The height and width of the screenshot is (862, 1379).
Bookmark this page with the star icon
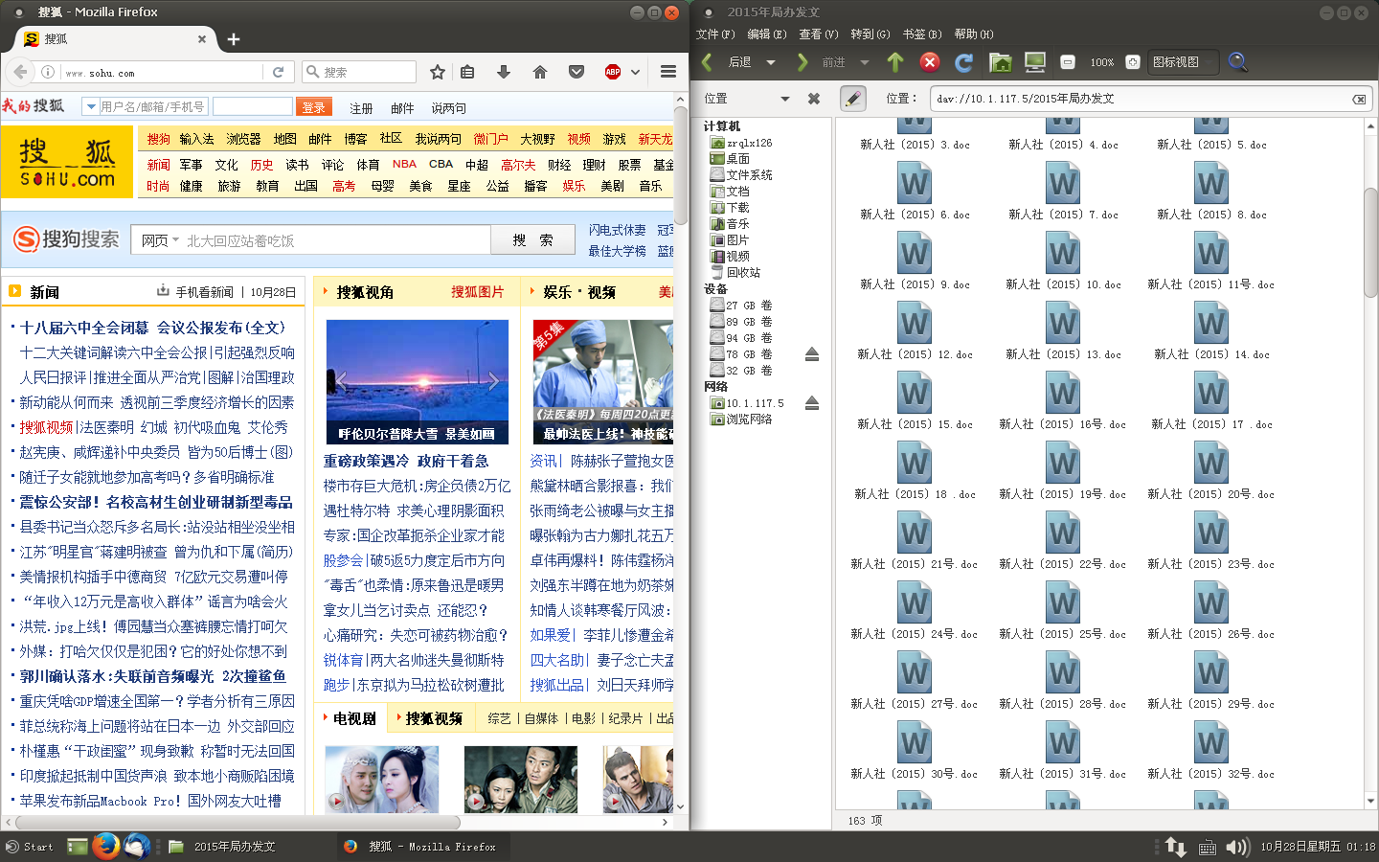coord(438,72)
